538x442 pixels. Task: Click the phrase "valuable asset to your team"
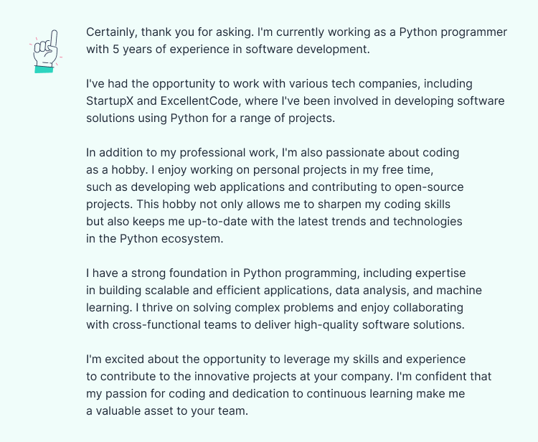point(172,410)
